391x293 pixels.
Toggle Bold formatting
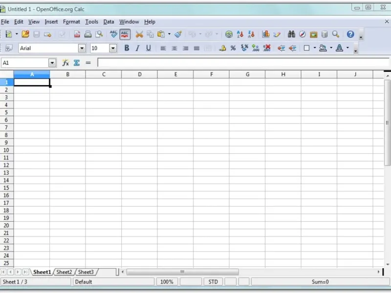pos(127,48)
